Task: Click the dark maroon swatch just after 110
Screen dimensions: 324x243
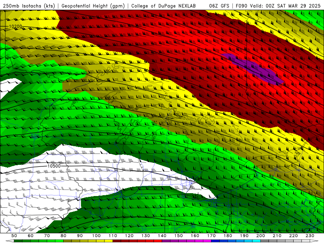Action: pyautogui.click(x=117, y=241)
